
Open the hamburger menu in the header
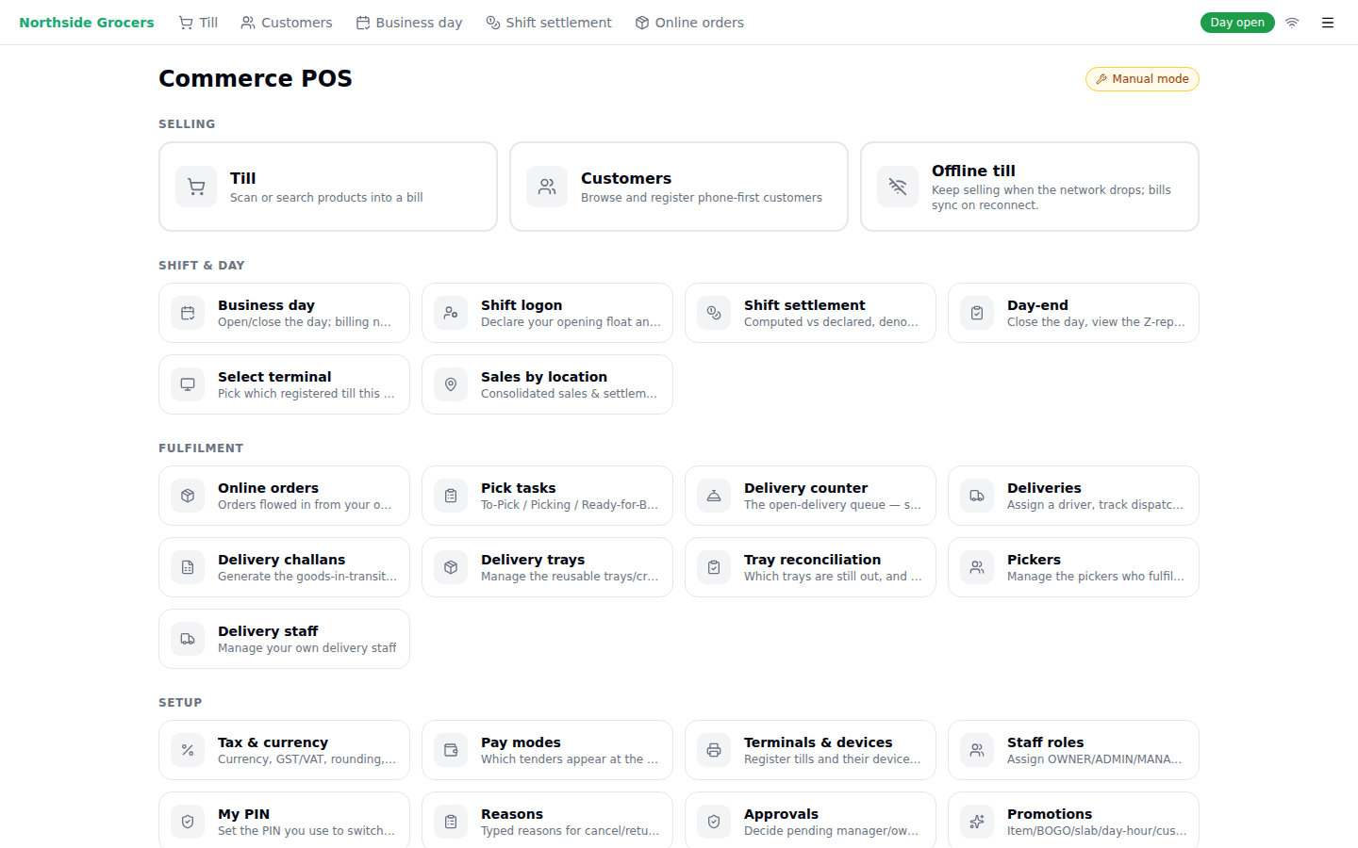pyautogui.click(x=1328, y=23)
